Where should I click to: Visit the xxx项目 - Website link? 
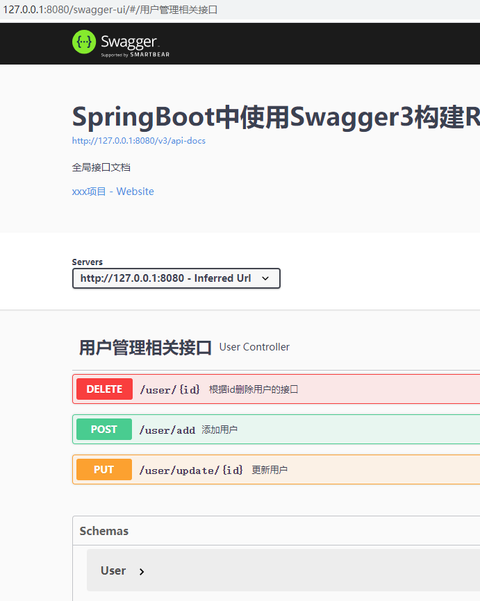tap(113, 192)
